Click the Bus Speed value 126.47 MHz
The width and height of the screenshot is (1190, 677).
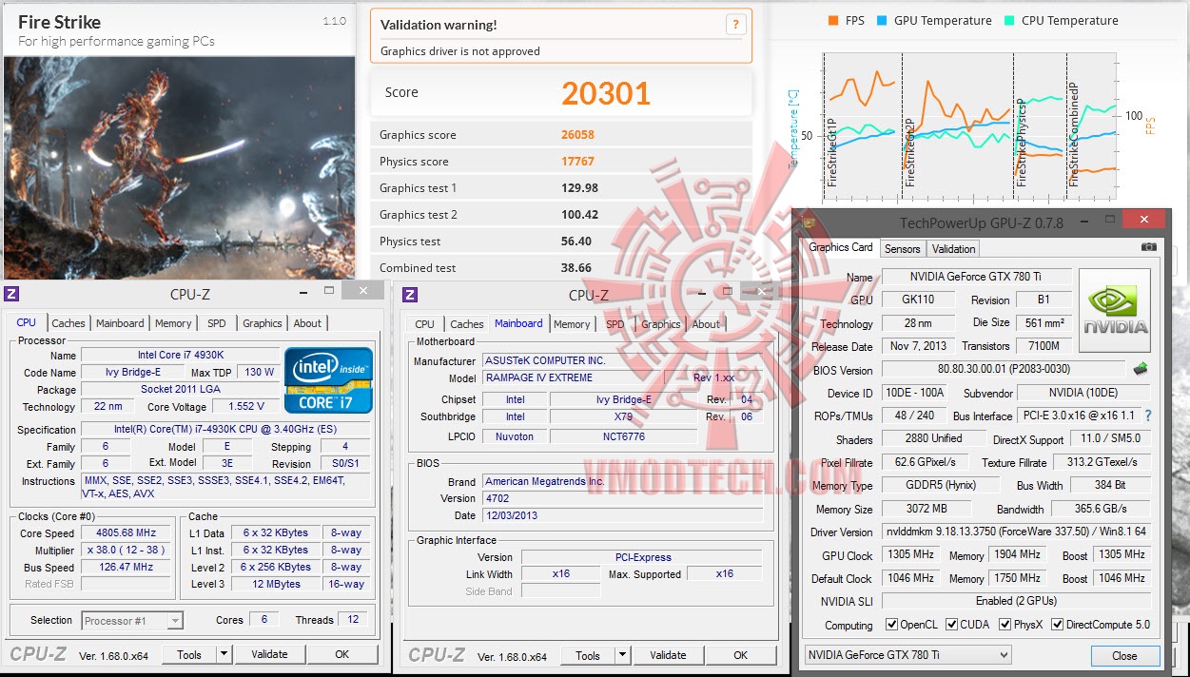point(127,567)
